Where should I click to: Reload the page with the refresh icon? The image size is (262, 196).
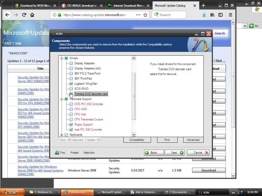pyautogui.click(x=24, y=15)
